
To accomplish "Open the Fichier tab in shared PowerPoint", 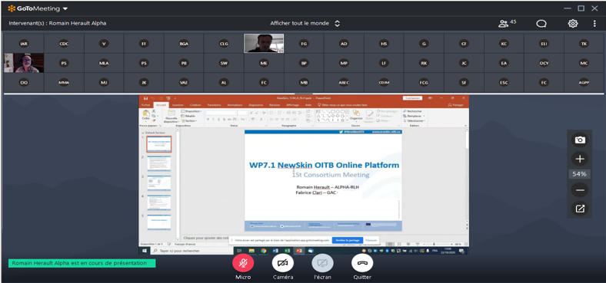I will click(145, 105).
